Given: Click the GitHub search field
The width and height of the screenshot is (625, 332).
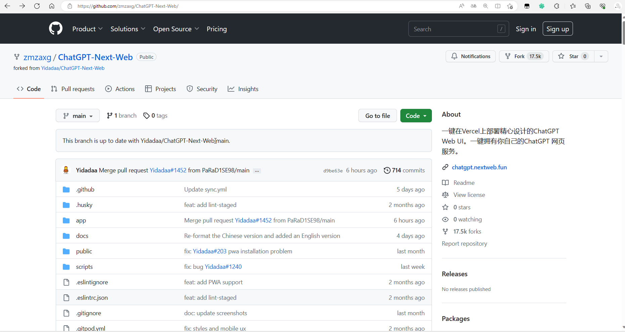Looking at the screenshot, I should click(x=458, y=29).
